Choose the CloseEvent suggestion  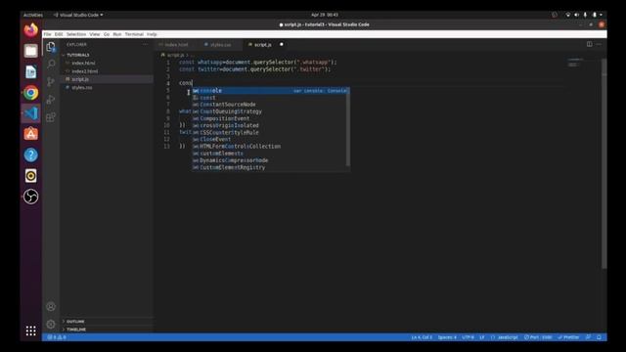(x=271, y=139)
